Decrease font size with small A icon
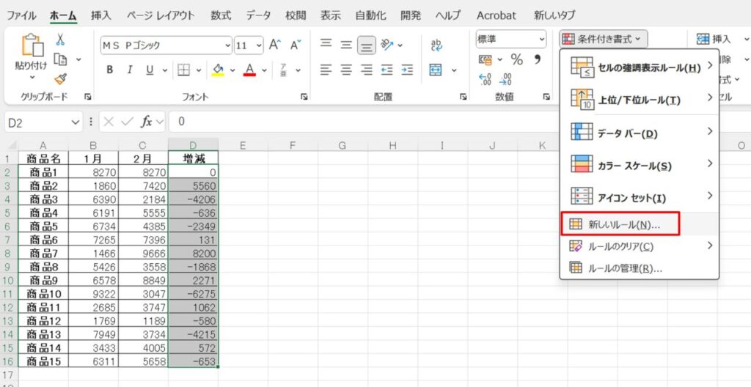Viewport: 751px width, 387px height. [x=296, y=45]
